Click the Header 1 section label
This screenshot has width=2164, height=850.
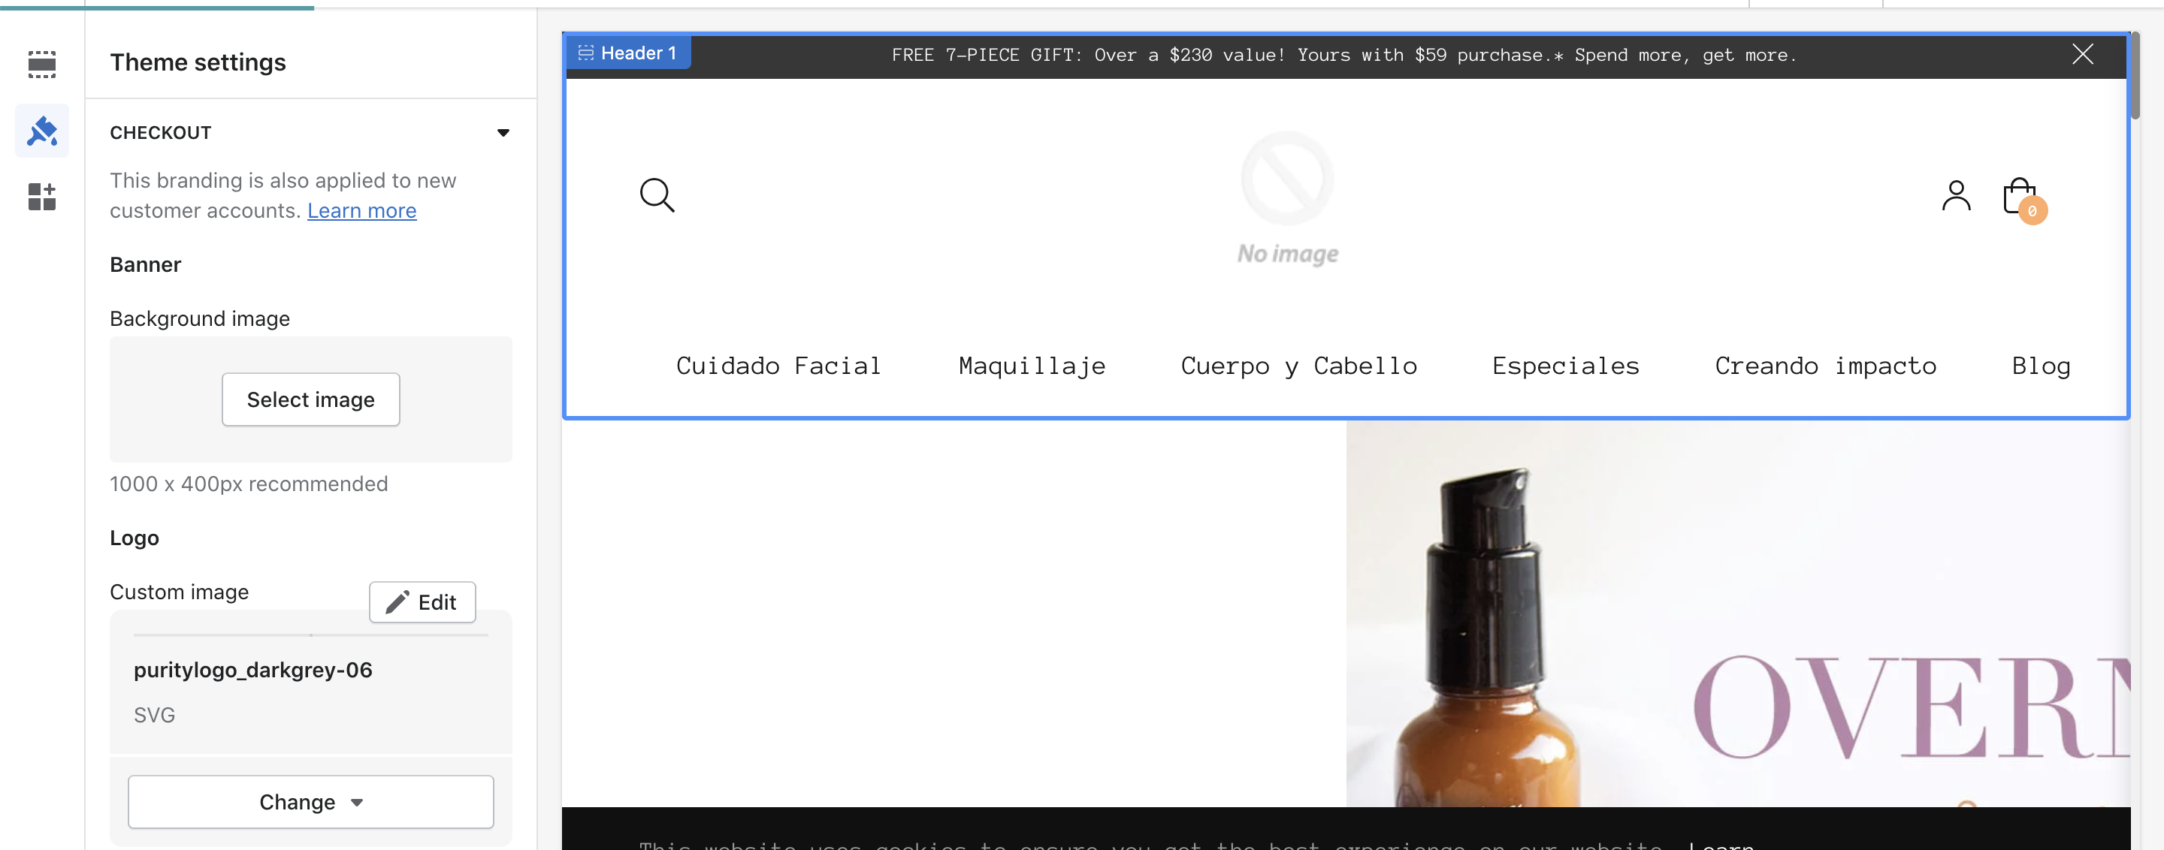pyautogui.click(x=627, y=54)
